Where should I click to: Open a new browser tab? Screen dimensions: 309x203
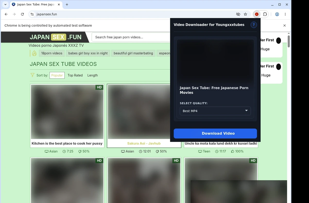[x=67, y=5]
